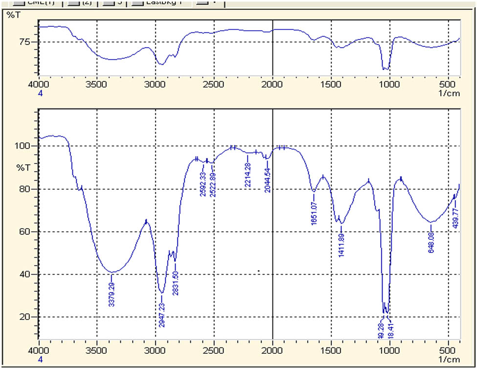Click the spectrum icon beside the CML(1) tab
The image size is (477, 369).
pos(20,3)
